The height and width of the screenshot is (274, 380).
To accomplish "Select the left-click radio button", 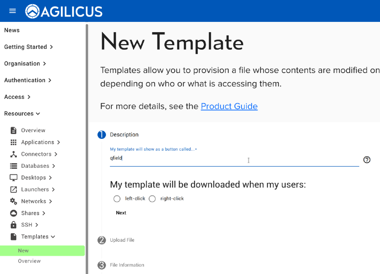I will tap(117, 199).
